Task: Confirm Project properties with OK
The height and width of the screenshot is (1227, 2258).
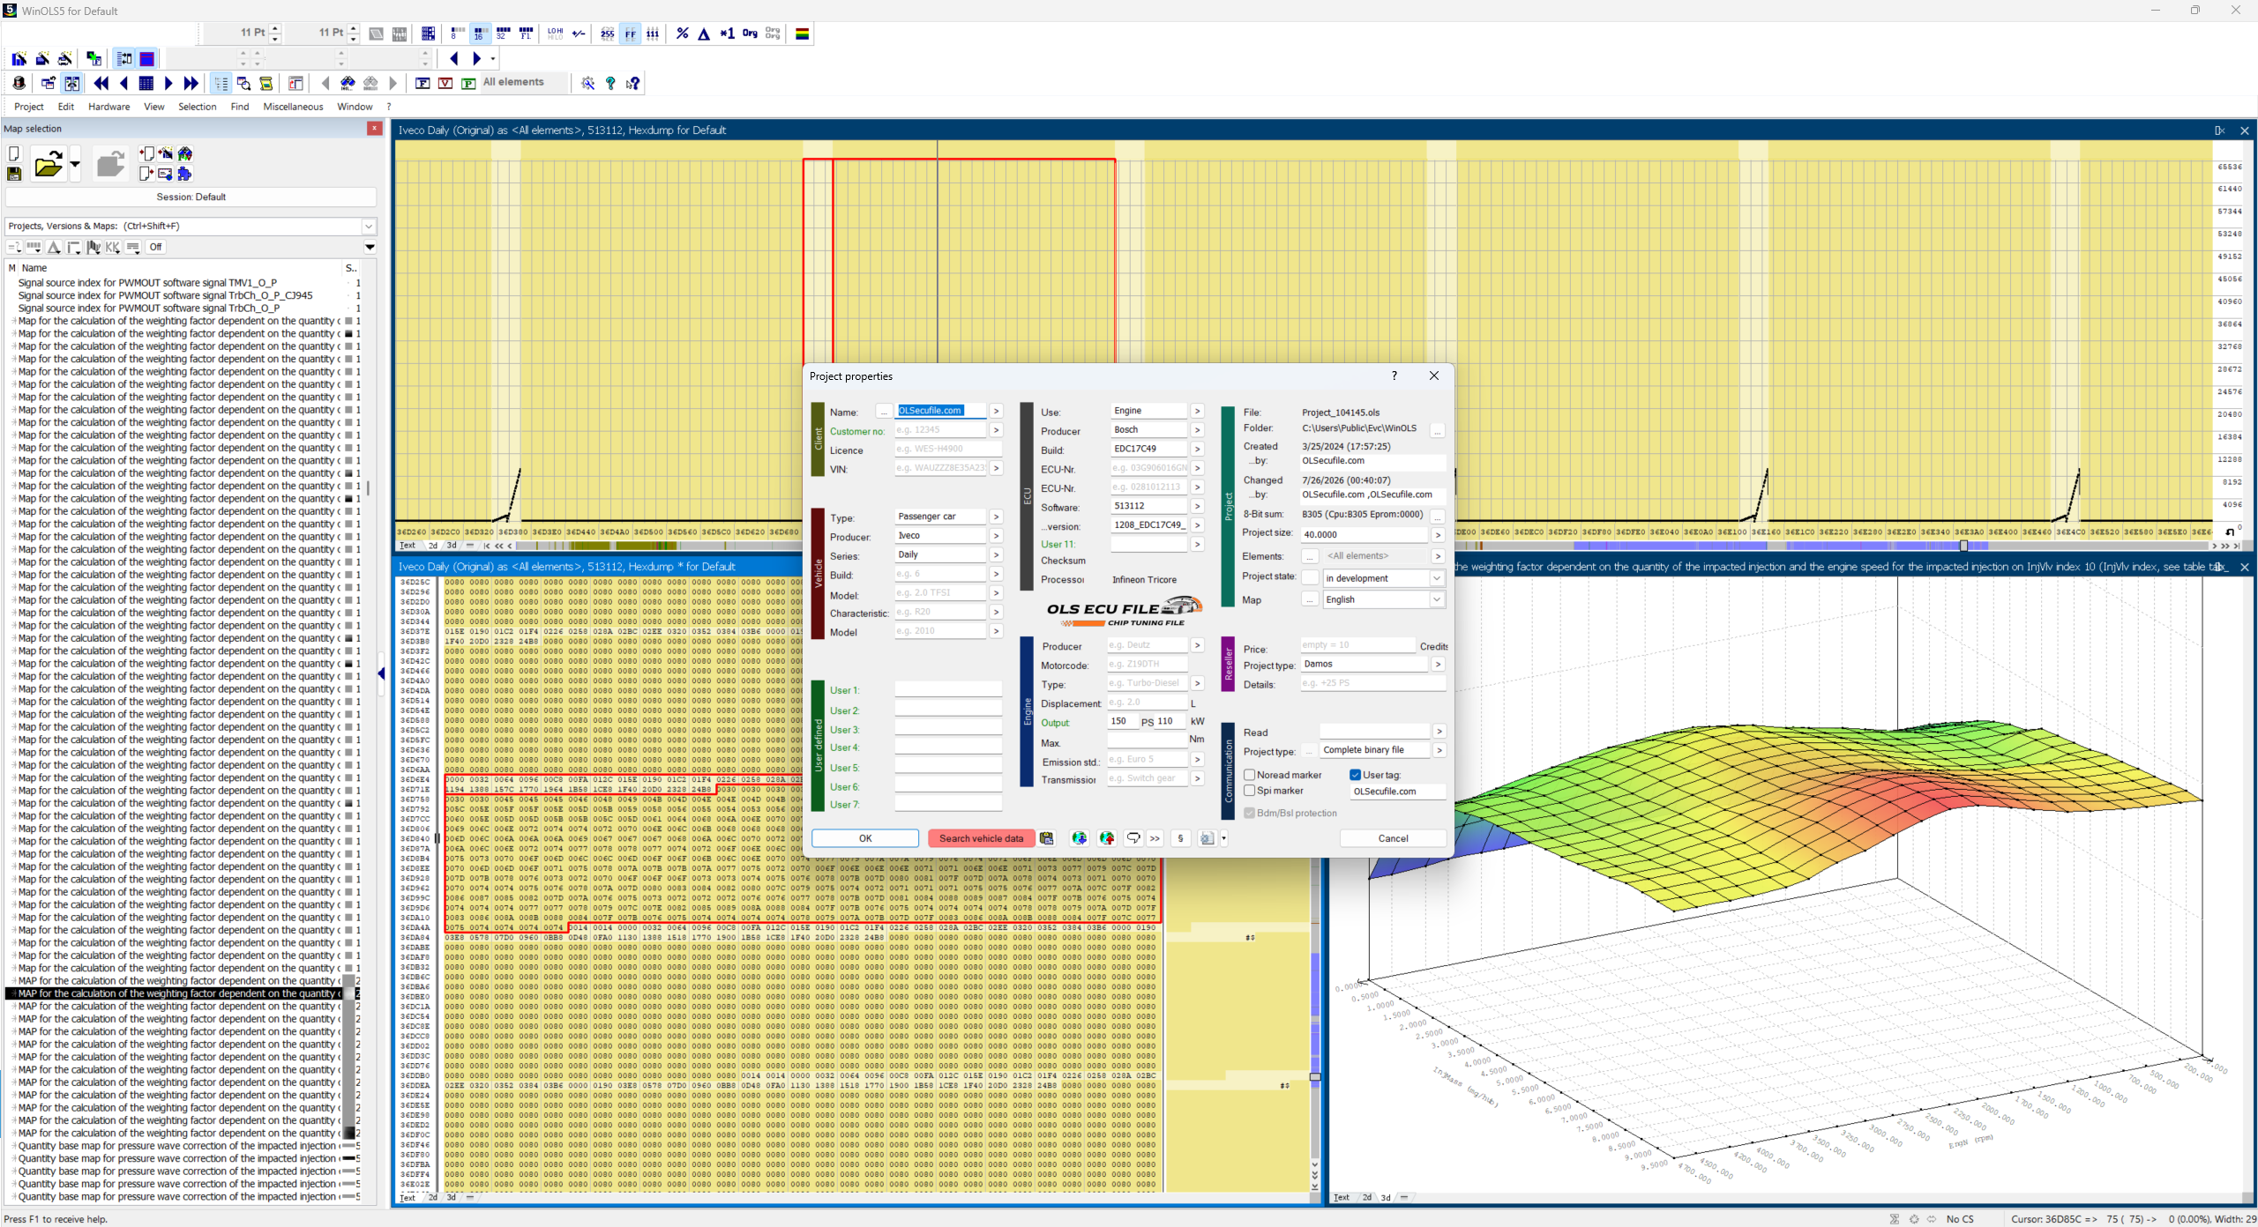Action: click(x=865, y=838)
